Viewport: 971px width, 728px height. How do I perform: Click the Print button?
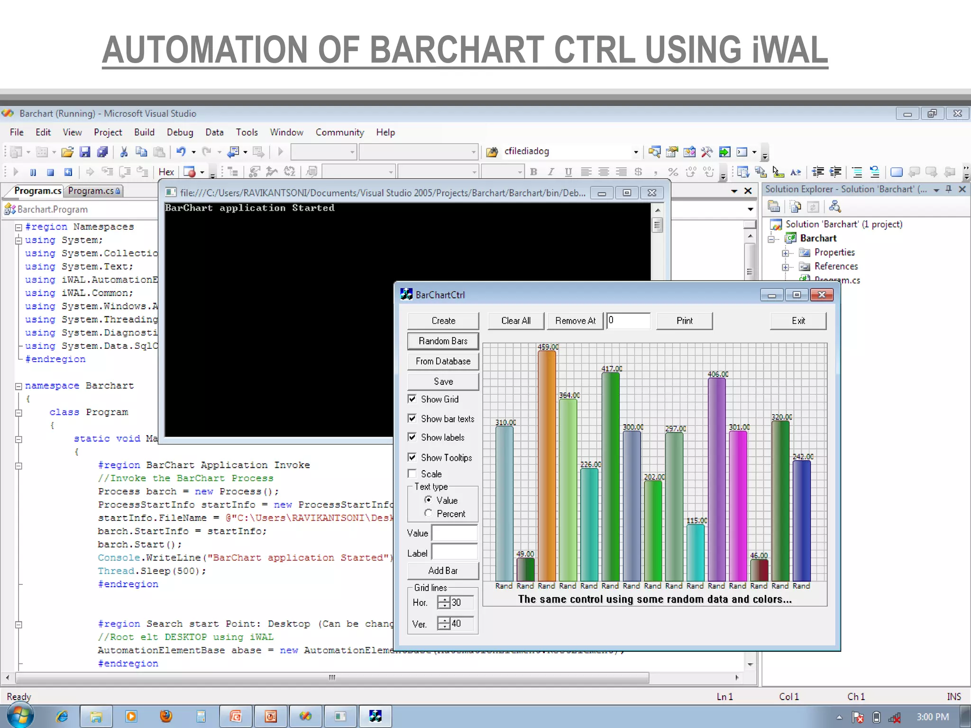[x=684, y=321]
